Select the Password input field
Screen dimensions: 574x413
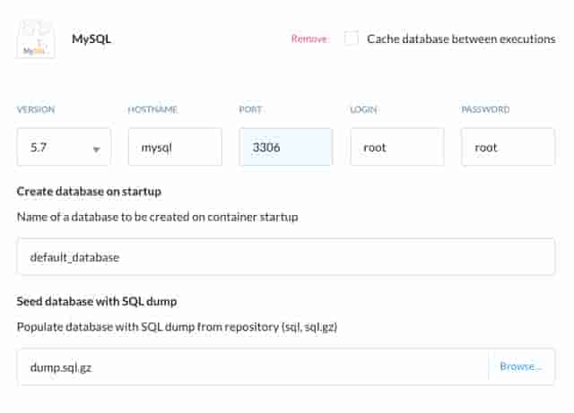pos(508,147)
